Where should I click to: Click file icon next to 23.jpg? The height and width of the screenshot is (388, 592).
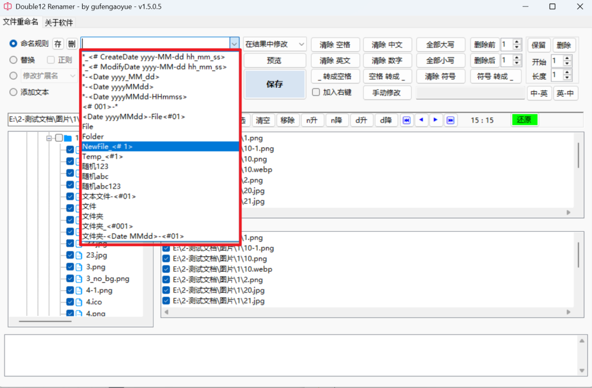pyautogui.click(x=79, y=256)
